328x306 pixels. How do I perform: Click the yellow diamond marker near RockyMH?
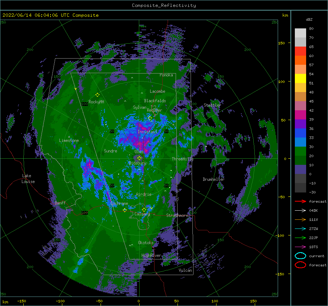97,95
